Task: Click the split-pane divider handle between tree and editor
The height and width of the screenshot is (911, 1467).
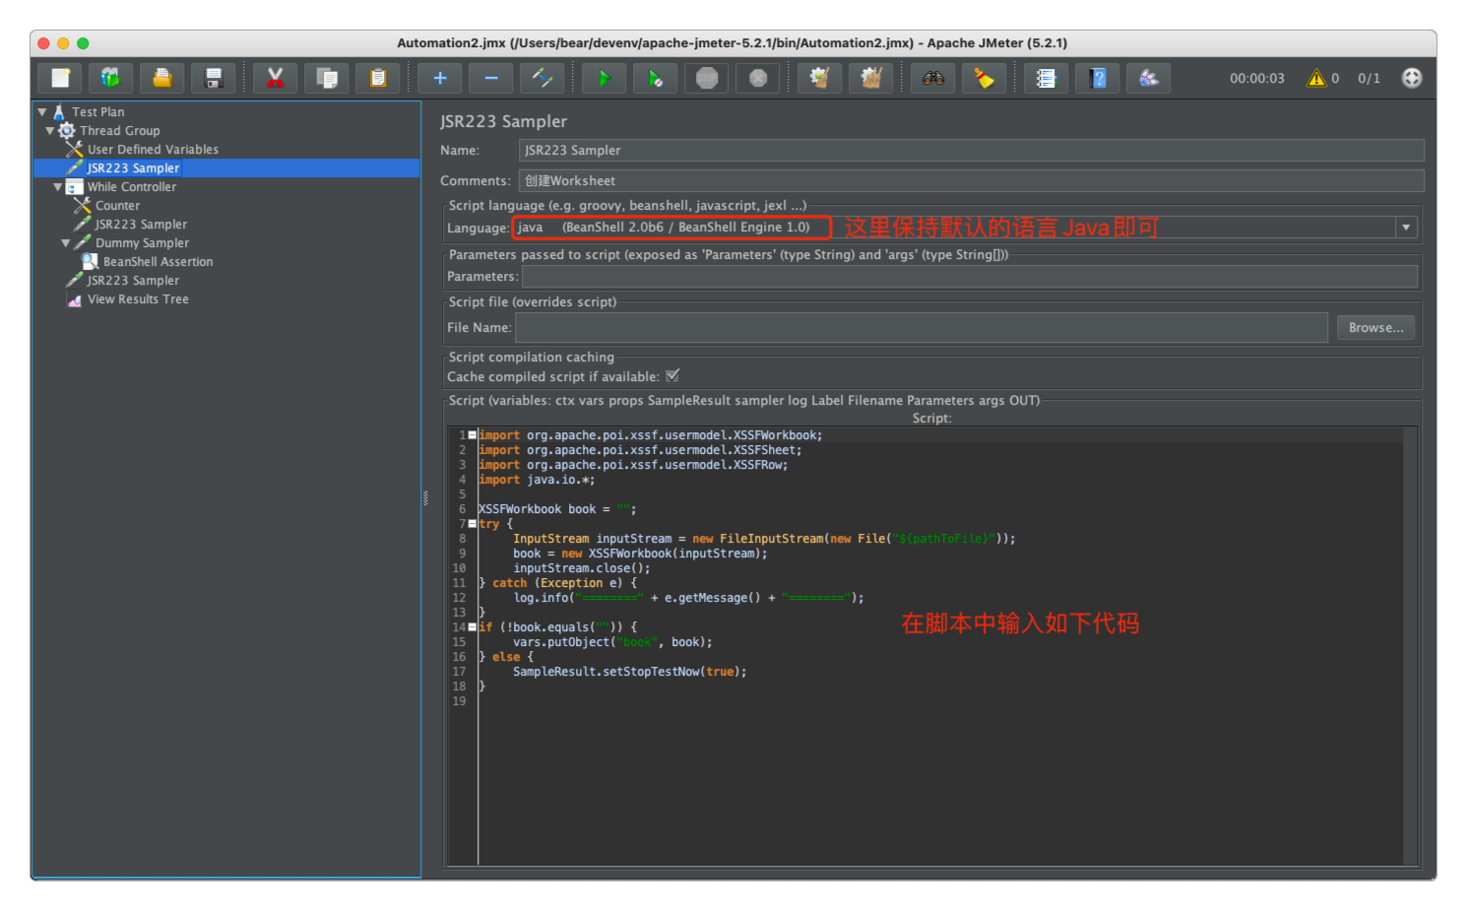Action: 425,498
